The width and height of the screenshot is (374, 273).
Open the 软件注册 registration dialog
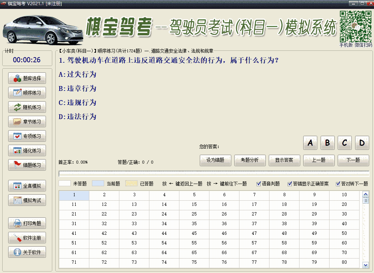(26, 237)
